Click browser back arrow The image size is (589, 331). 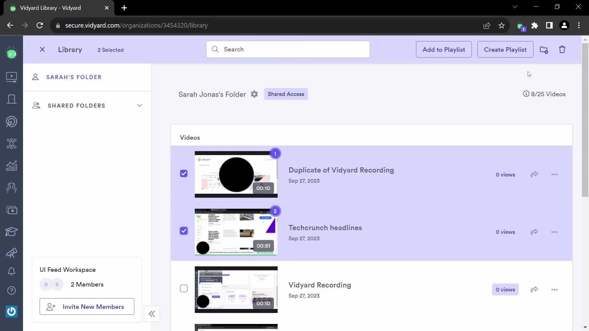tap(10, 25)
